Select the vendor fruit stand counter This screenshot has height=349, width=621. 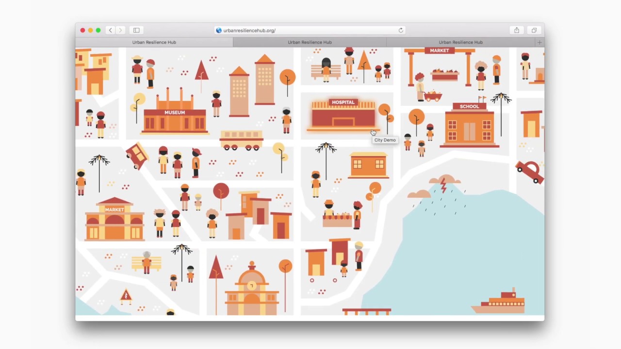337,219
